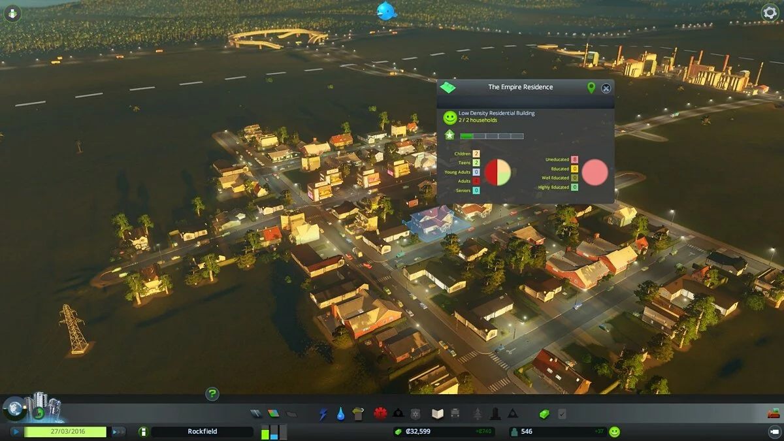Click the pink education pie chart
The image size is (784, 441).
click(595, 172)
